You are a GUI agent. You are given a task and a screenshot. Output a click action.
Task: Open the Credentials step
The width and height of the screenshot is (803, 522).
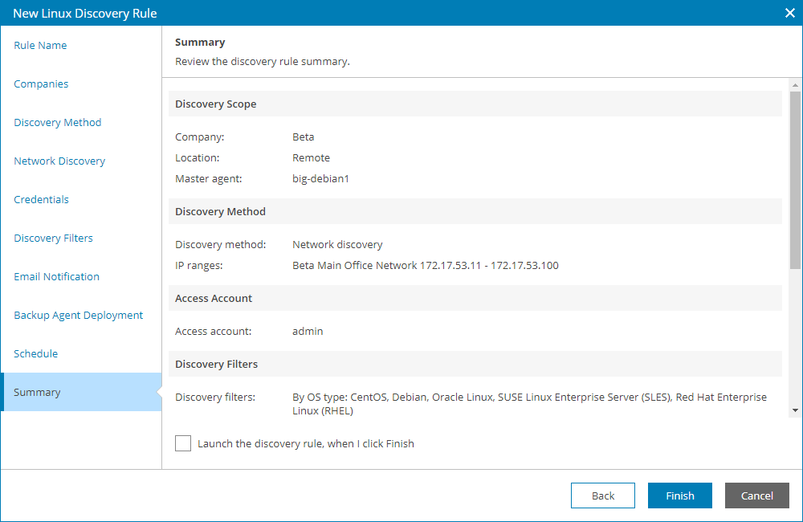click(41, 199)
